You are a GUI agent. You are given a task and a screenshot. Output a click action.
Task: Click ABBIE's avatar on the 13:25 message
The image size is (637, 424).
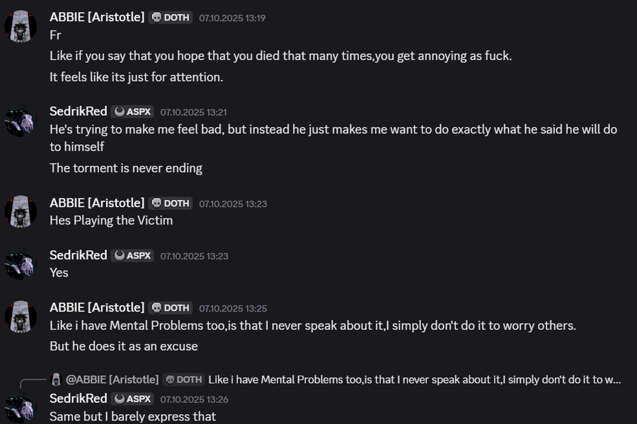[21, 317]
